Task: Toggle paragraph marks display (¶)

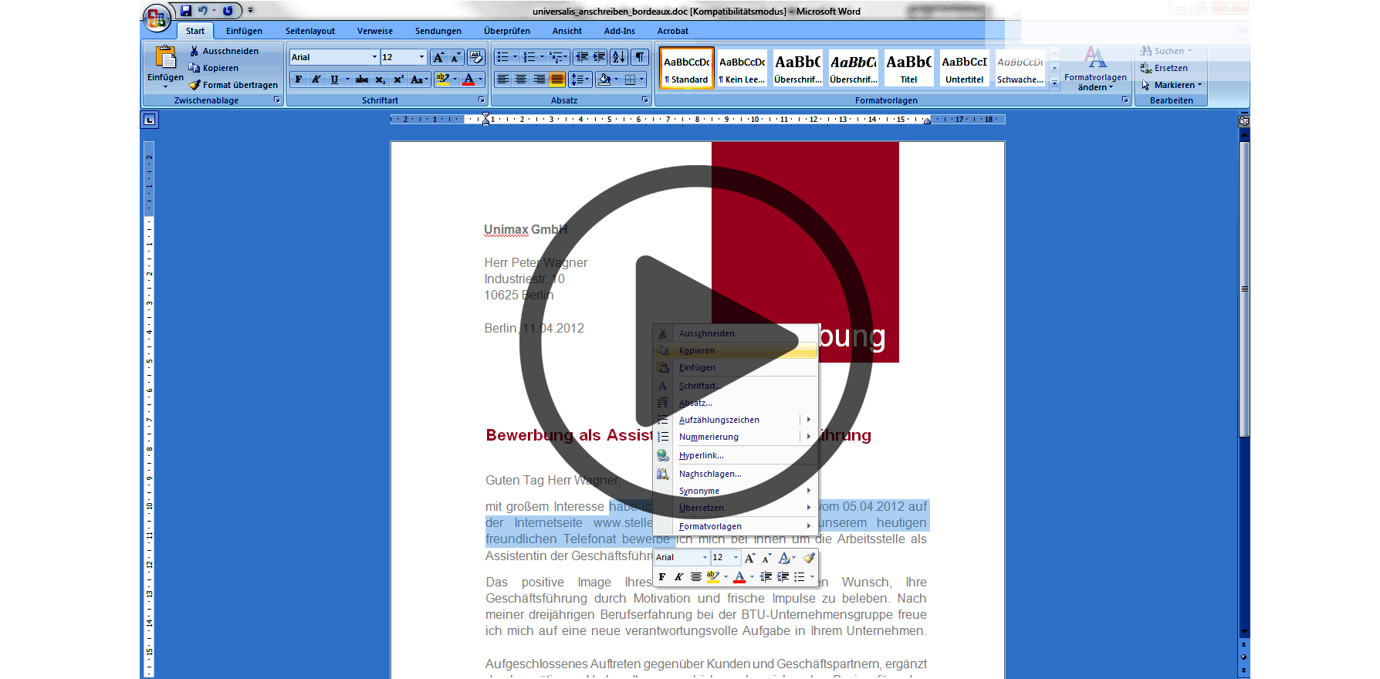Action: [x=640, y=57]
